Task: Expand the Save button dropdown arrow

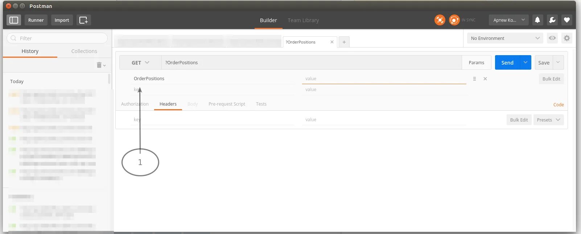Action: pyautogui.click(x=558, y=62)
